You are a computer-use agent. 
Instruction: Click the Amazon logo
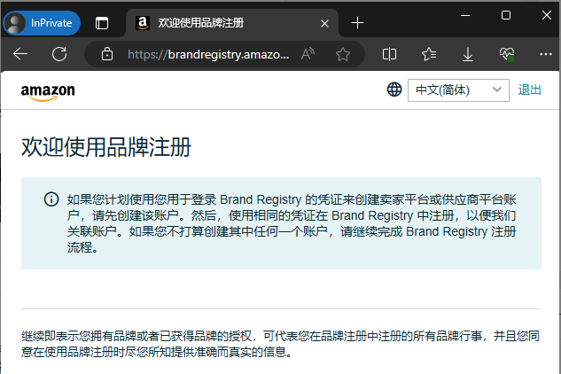(48, 92)
